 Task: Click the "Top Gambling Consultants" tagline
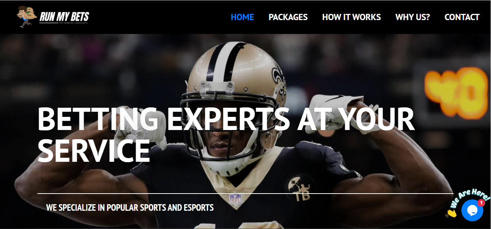[73, 23]
